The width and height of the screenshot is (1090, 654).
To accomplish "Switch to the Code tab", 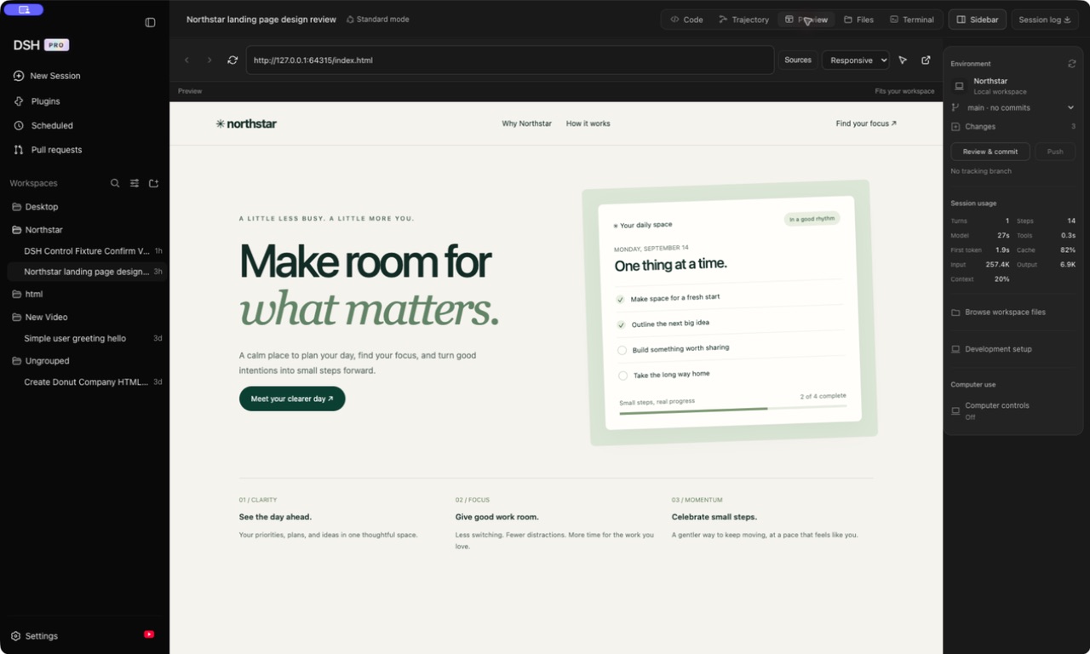I will pos(686,20).
